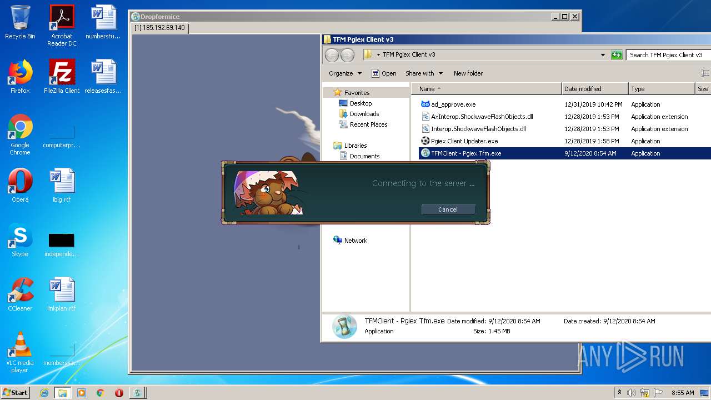Click the Dropformice taskbar button
711x400 pixels.
138,393
